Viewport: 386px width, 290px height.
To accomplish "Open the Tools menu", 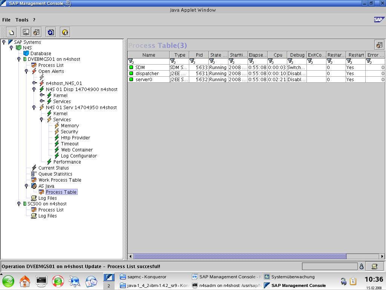I will pyautogui.click(x=22, y=20).
